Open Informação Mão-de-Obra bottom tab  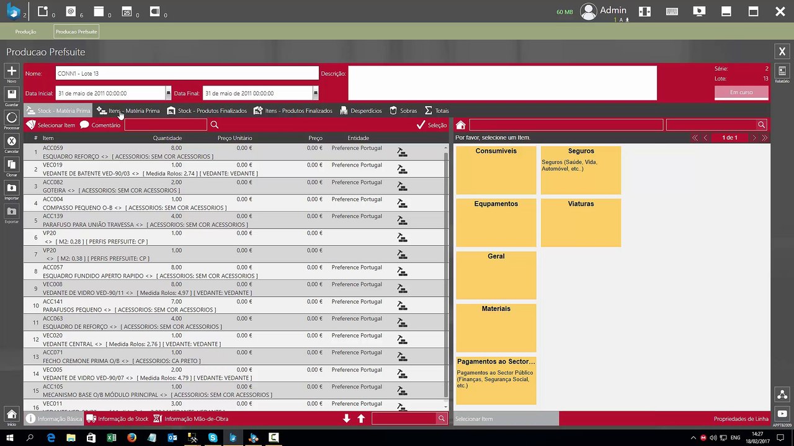click(x=191, y=419)
